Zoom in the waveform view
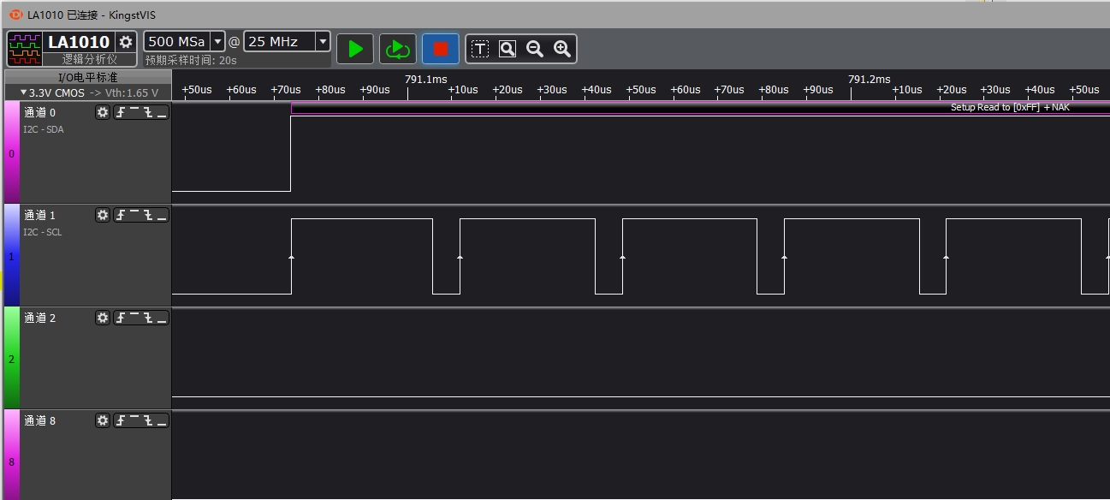Viewport: 1110px width, 500px height. click(562, 49)
